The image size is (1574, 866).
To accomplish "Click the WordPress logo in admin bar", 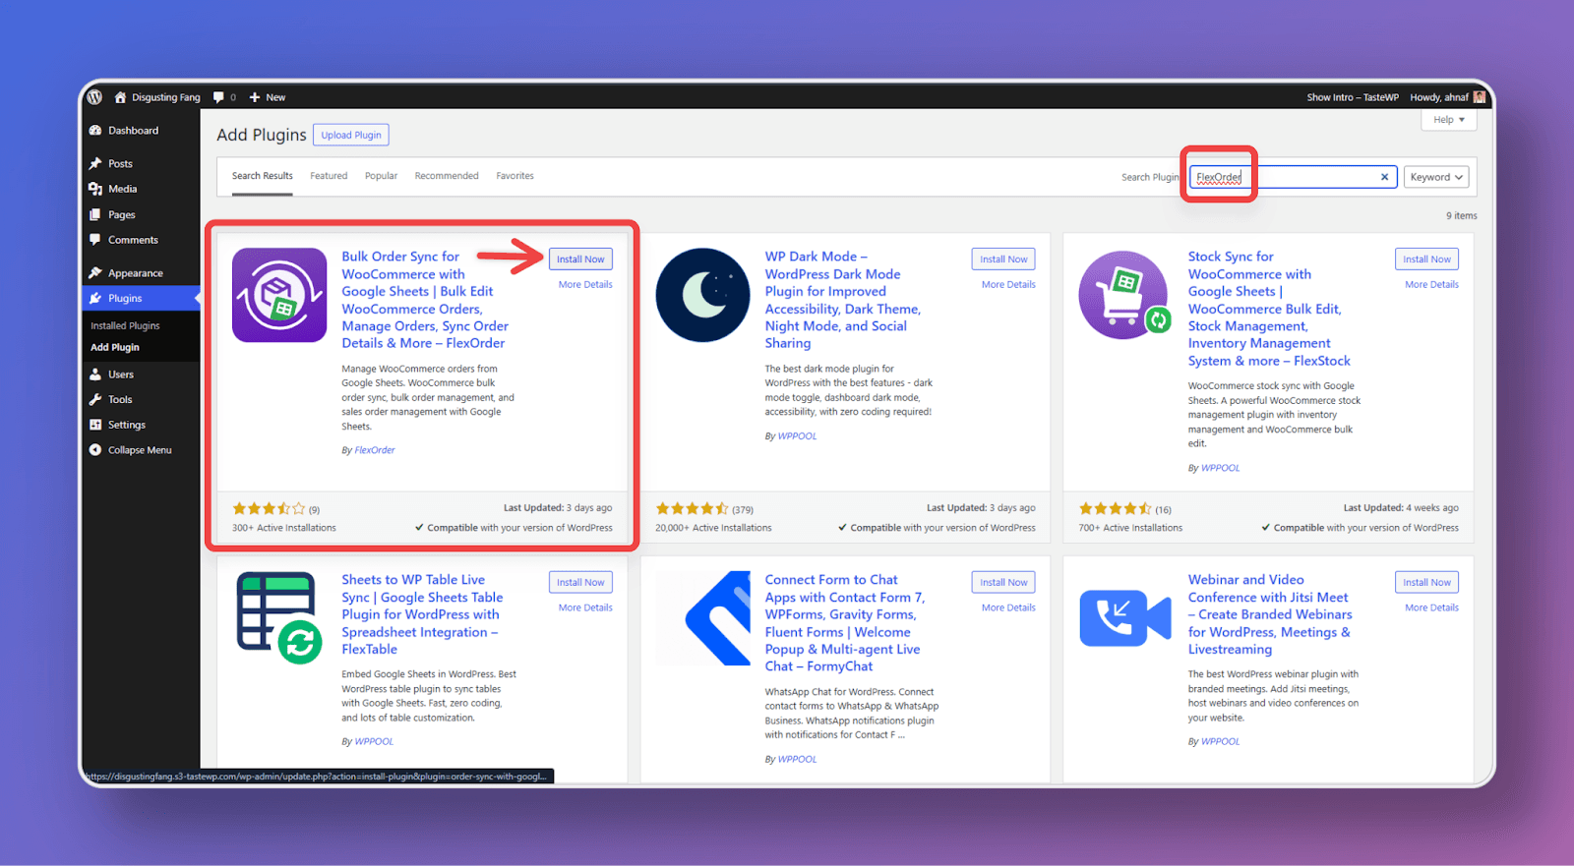I will [95, 97].
